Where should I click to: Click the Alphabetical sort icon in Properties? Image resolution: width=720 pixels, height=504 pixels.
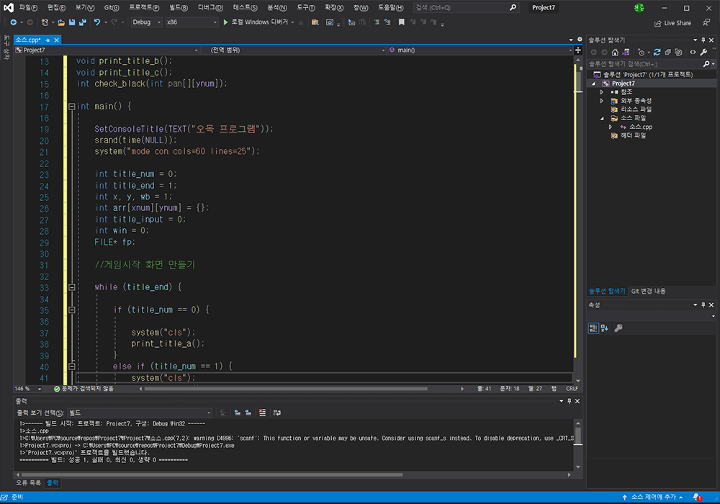[x=604, y=328]
